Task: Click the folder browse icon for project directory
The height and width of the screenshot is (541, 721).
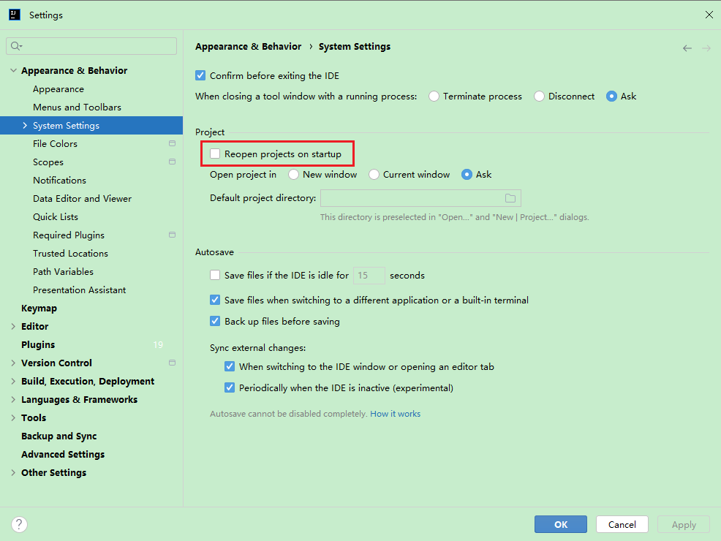Action: (510, 198)
